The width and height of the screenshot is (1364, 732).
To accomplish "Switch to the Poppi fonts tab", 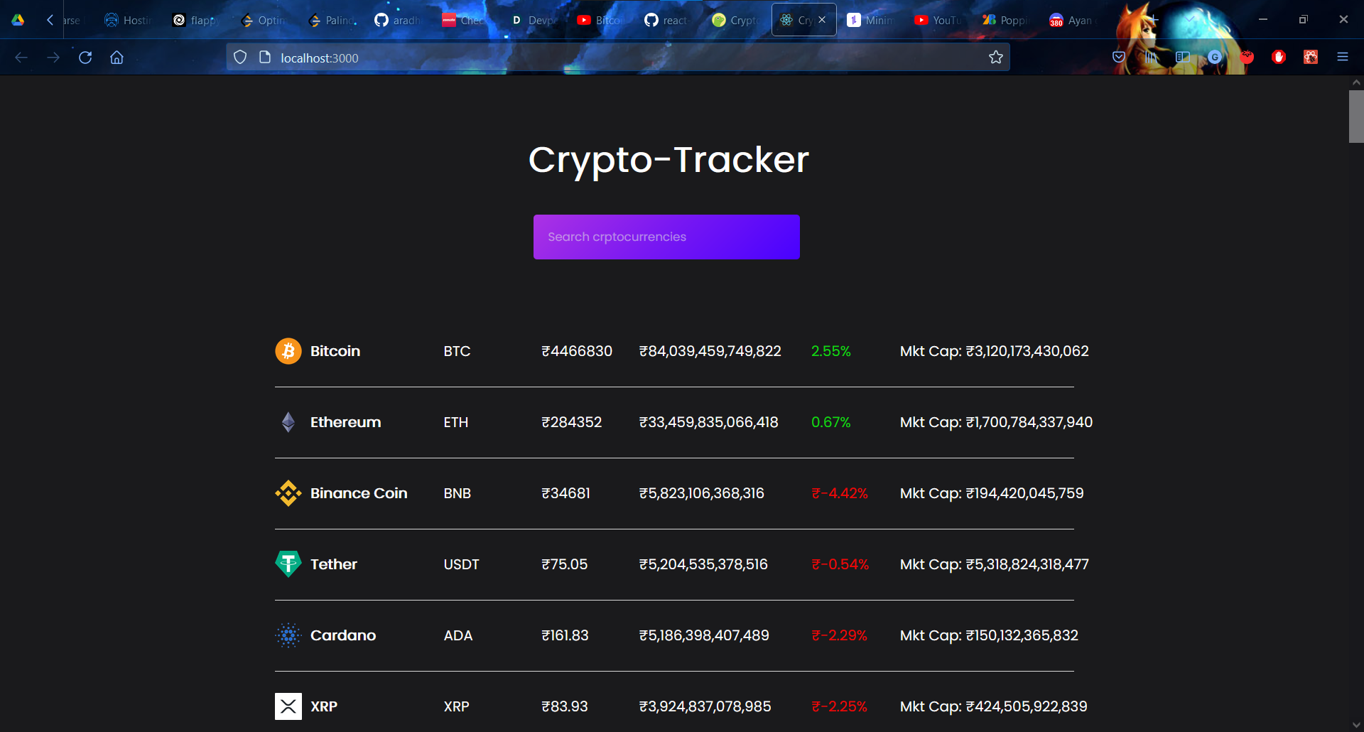I will (1007, 20).
